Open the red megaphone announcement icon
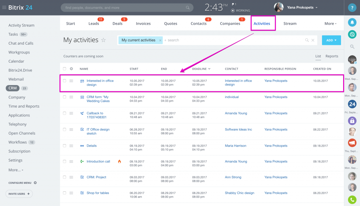This screenshot has width=360, height=206. [x=352, y=143]
